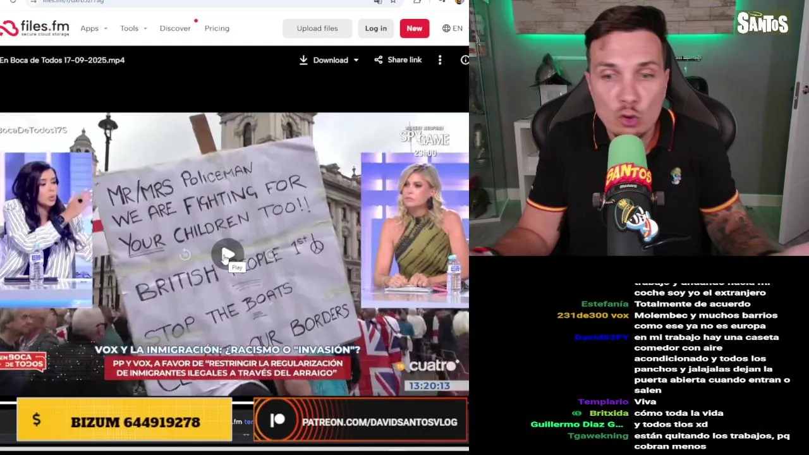Click chat message starting Molembec y muchos barrios
Viewport: 809px width, 455px height.
pyautogui.click(x=706, y=320)
